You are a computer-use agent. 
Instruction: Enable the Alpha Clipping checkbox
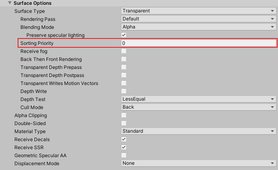124,115
